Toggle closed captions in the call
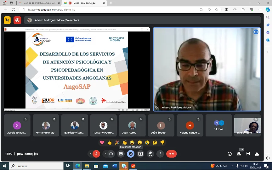The image size is (272, 170). (x=121, y=154)
